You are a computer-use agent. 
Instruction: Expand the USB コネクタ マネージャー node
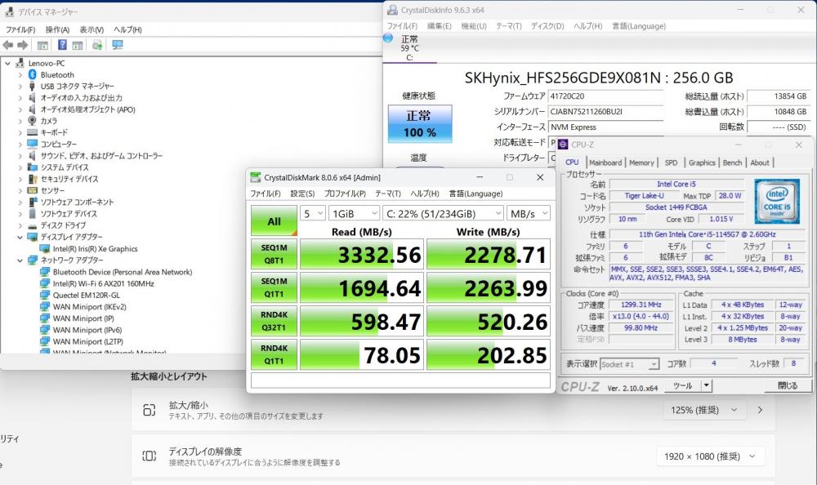(20, 87)
